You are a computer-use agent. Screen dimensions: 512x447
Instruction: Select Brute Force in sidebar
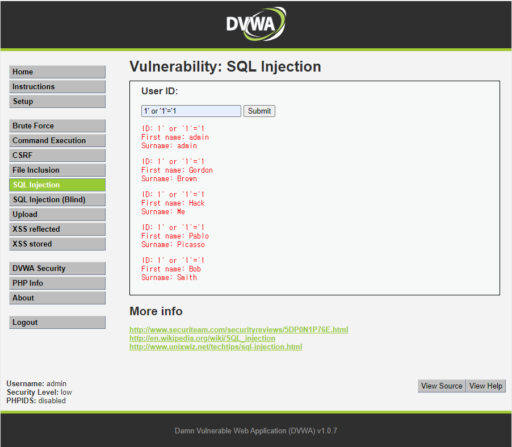tap(57, 126)
